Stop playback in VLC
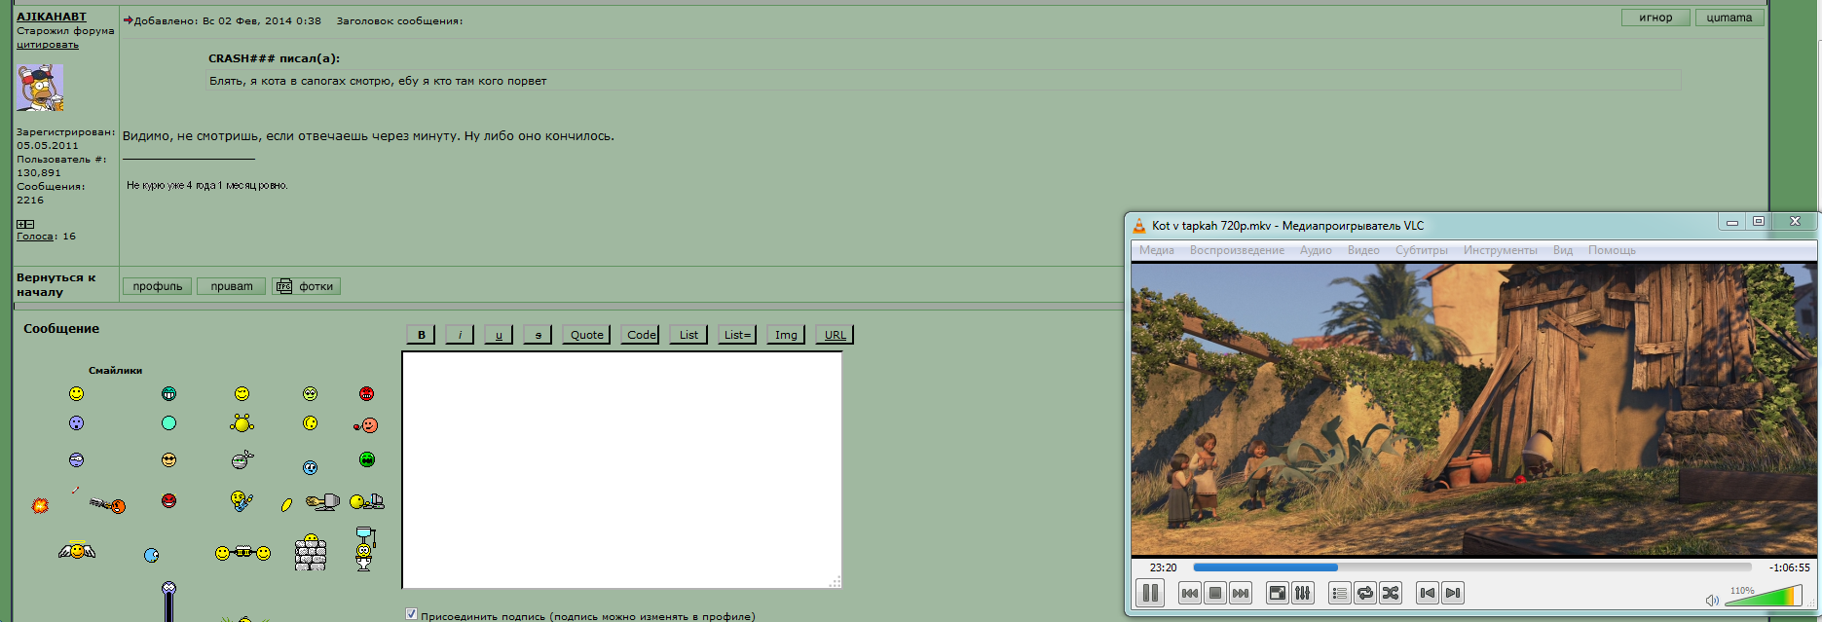 1214,593
